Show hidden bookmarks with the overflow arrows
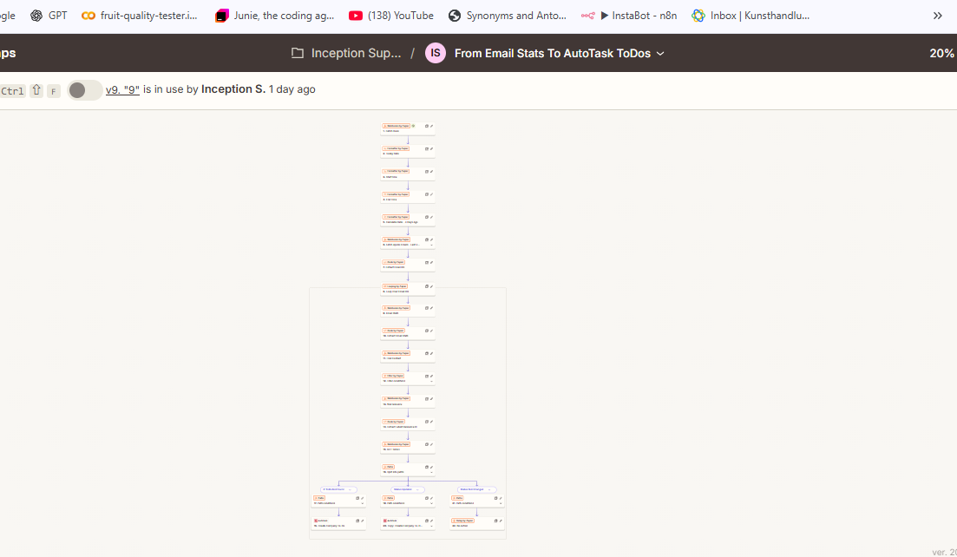The image size is (957, 557). pos(937,16)
